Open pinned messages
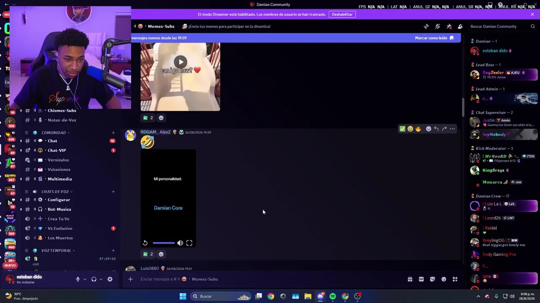 (x=449, y=27)
